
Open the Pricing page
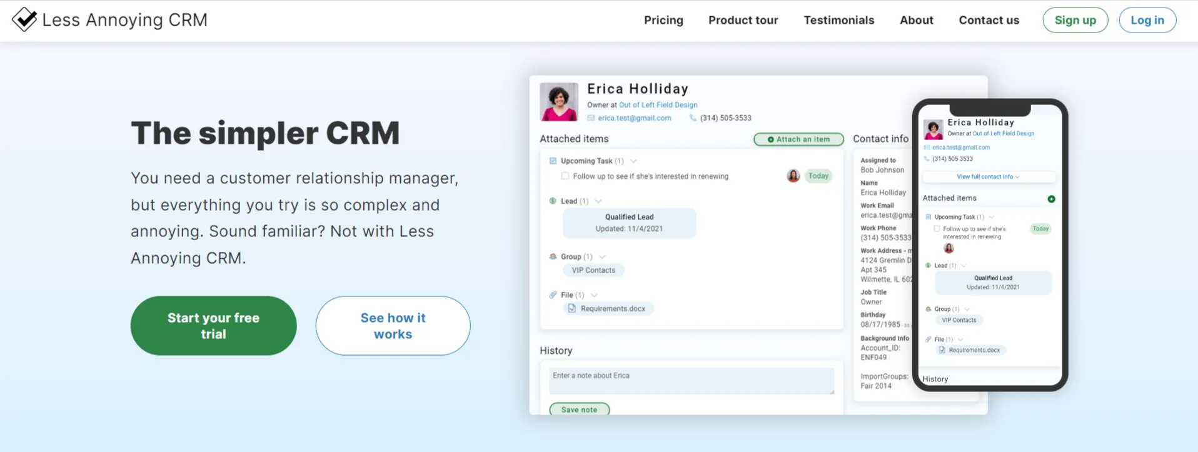(663, 20)
